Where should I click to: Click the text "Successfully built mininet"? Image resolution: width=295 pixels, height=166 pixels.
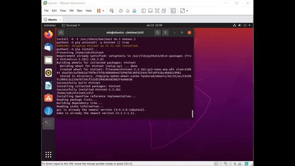78,83
